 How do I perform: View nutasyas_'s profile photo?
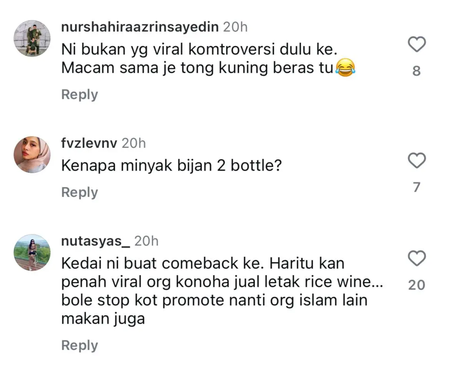32,252
